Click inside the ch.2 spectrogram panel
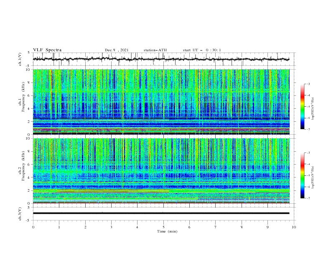Viewport: 331px width, 255px height. [161, 171]
